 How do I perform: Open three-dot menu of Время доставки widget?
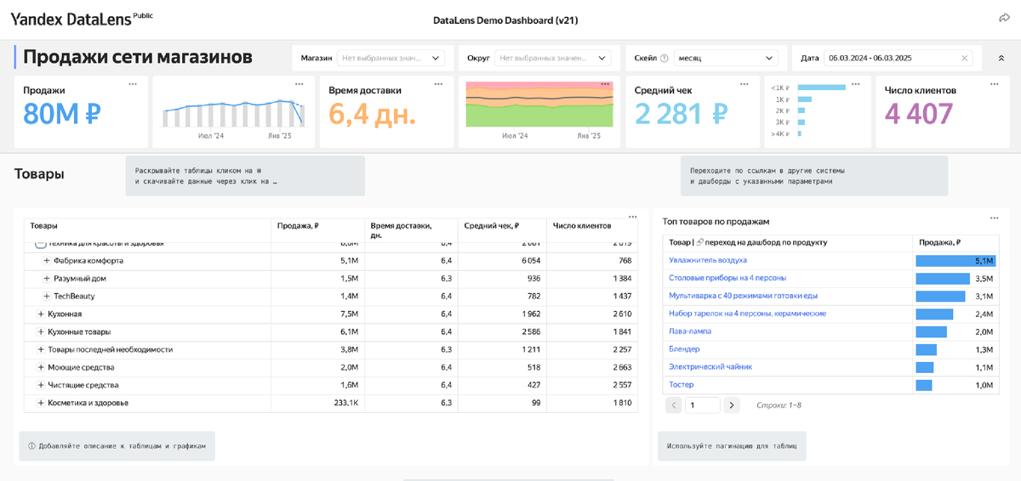(438, 84)
